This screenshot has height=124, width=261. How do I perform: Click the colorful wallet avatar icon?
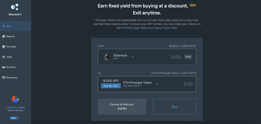(15, 99)
